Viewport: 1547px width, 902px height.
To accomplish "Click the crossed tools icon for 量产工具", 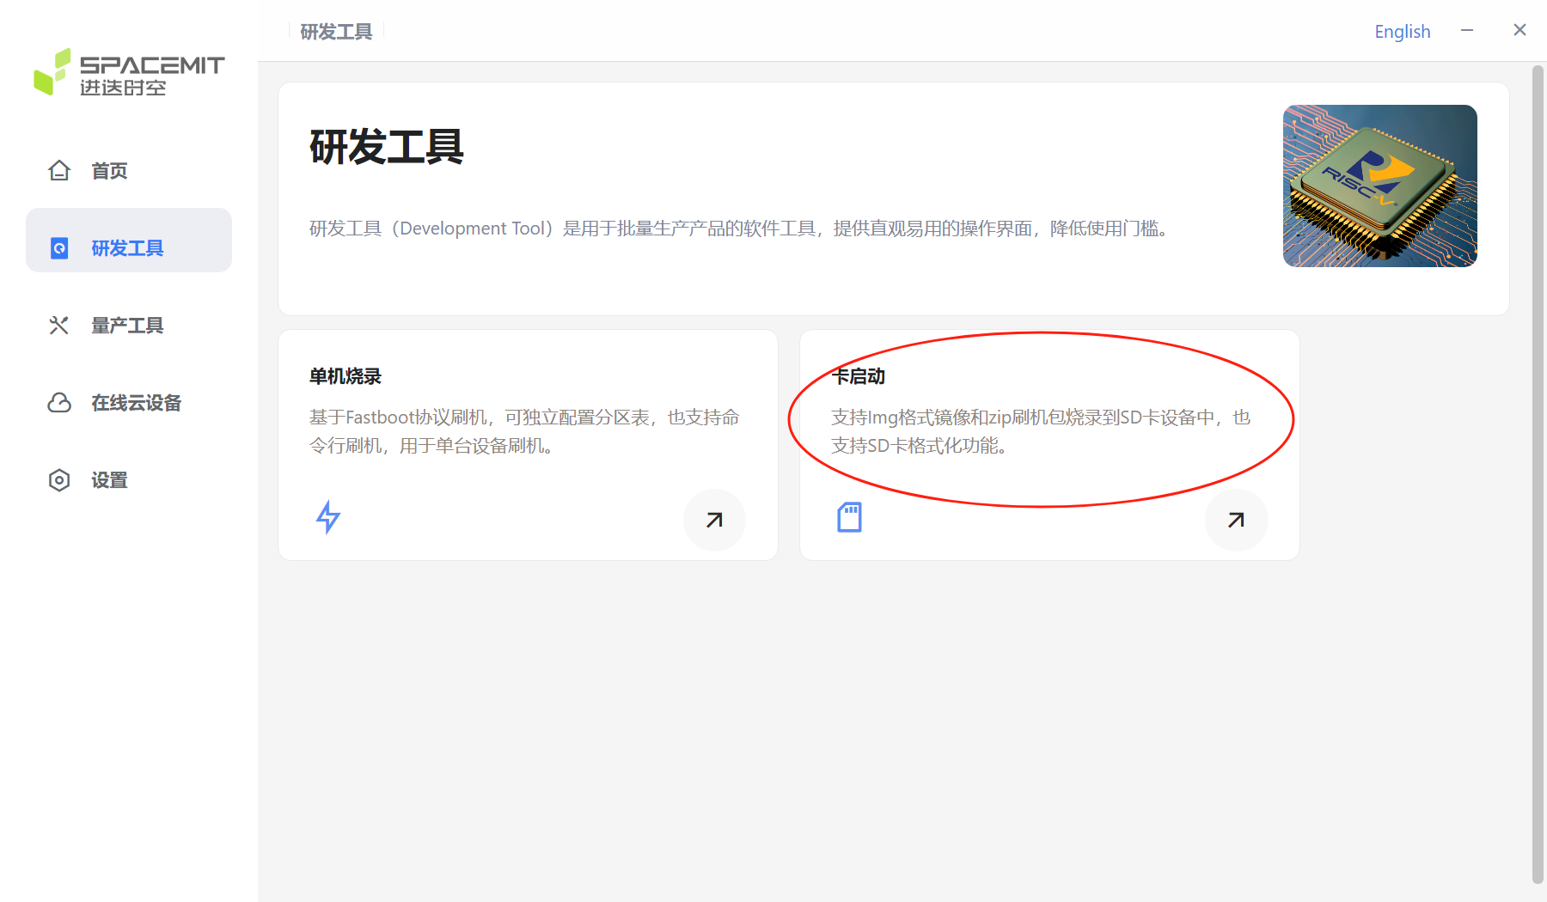I will click(x=59, y=326).
